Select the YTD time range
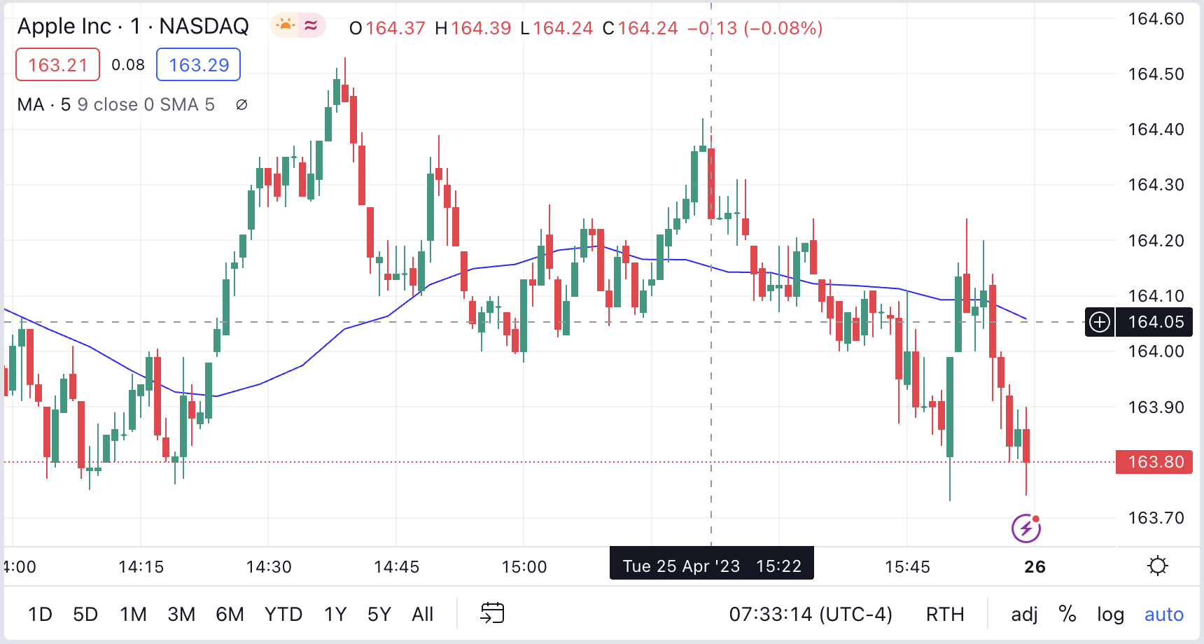Image resolution: width=1204 pixels, height=644 pixels. [x=283, y=614]
